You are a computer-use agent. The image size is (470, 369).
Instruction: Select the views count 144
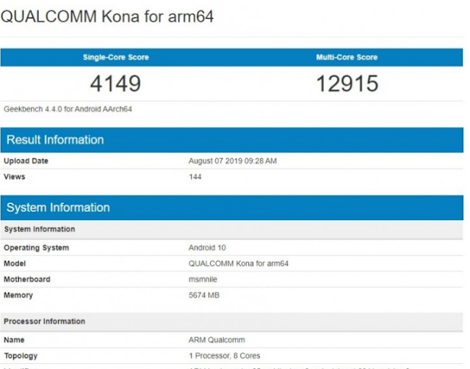pyautogui.click(x=195, y=177)
